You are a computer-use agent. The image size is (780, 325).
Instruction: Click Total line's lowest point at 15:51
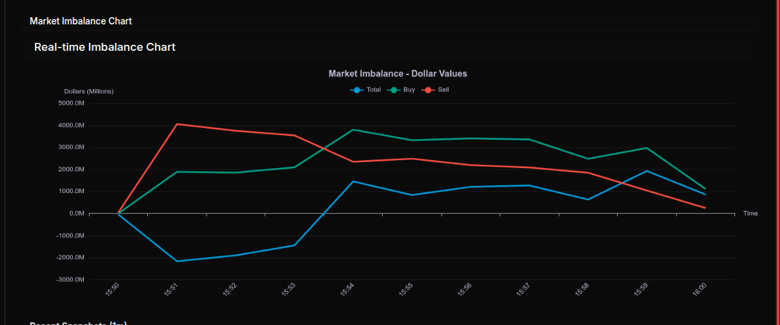[177, 261]
